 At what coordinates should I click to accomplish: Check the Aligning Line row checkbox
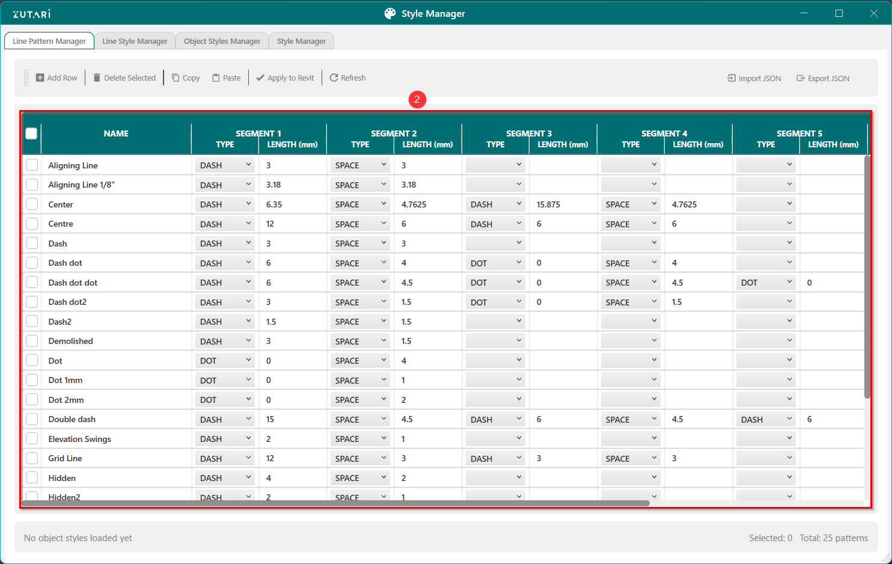pos(32,165)
